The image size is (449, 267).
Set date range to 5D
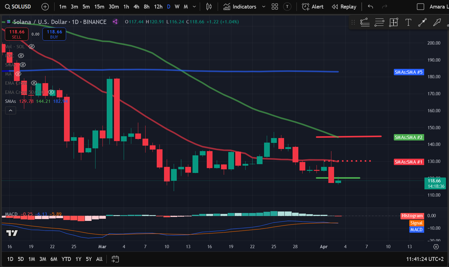pyautogui.click(x=21, y=259)
